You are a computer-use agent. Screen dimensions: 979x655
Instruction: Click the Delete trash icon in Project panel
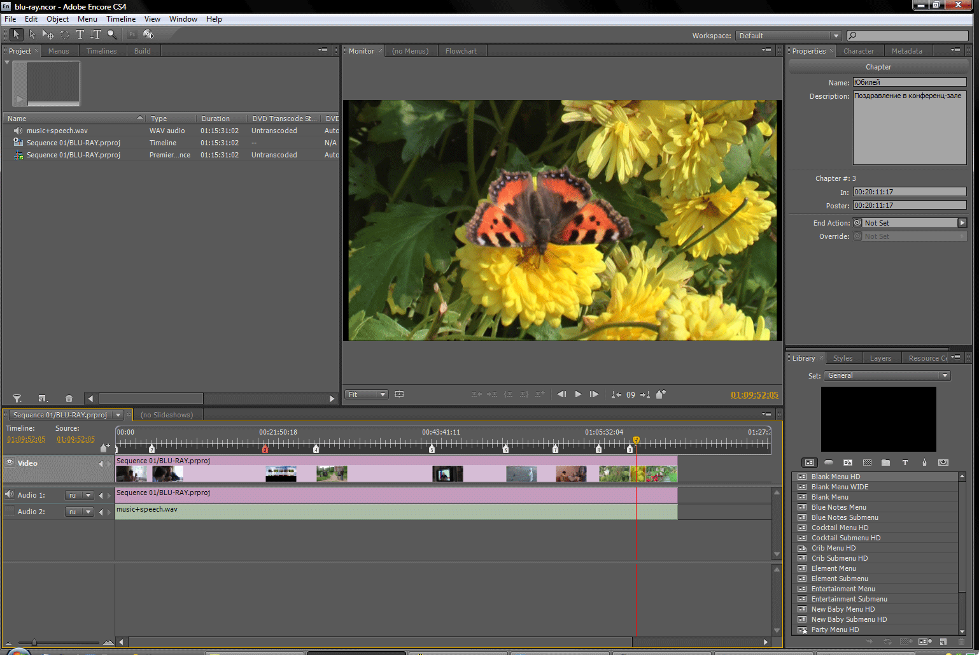pos(69,398)
